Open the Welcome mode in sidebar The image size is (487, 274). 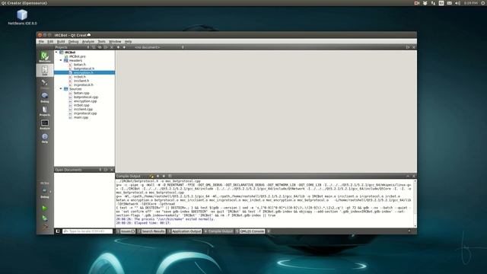point(45,56)
